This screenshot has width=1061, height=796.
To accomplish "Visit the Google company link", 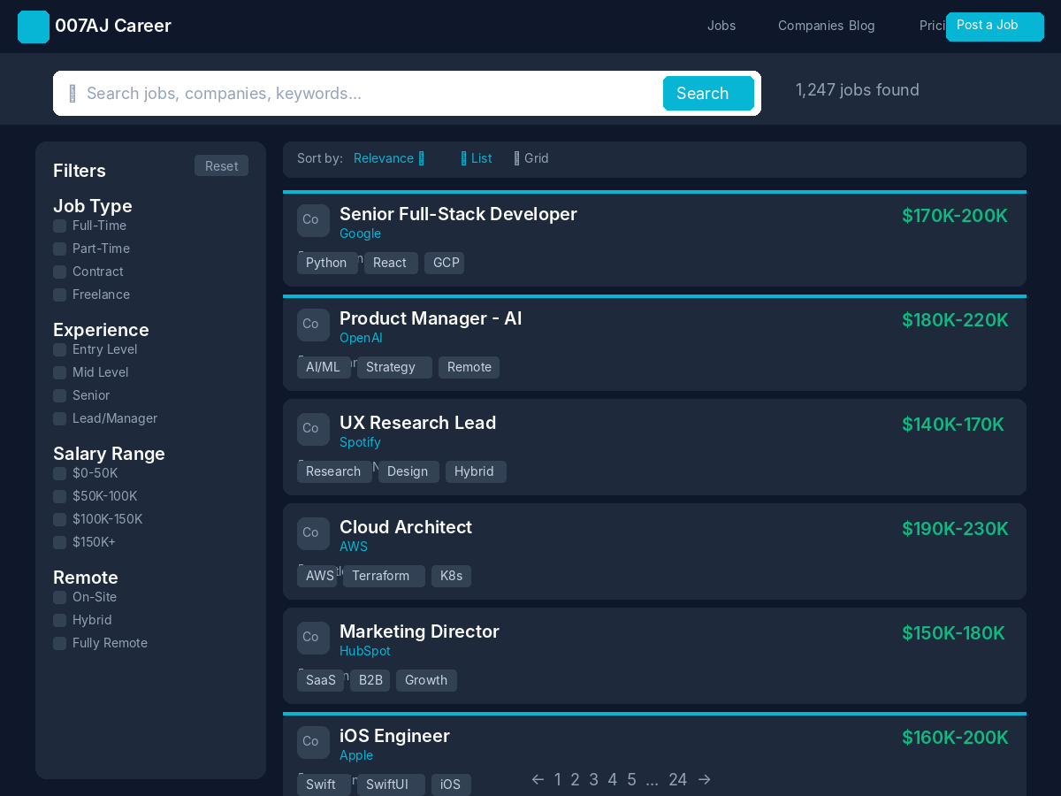I will coord(360,233).
